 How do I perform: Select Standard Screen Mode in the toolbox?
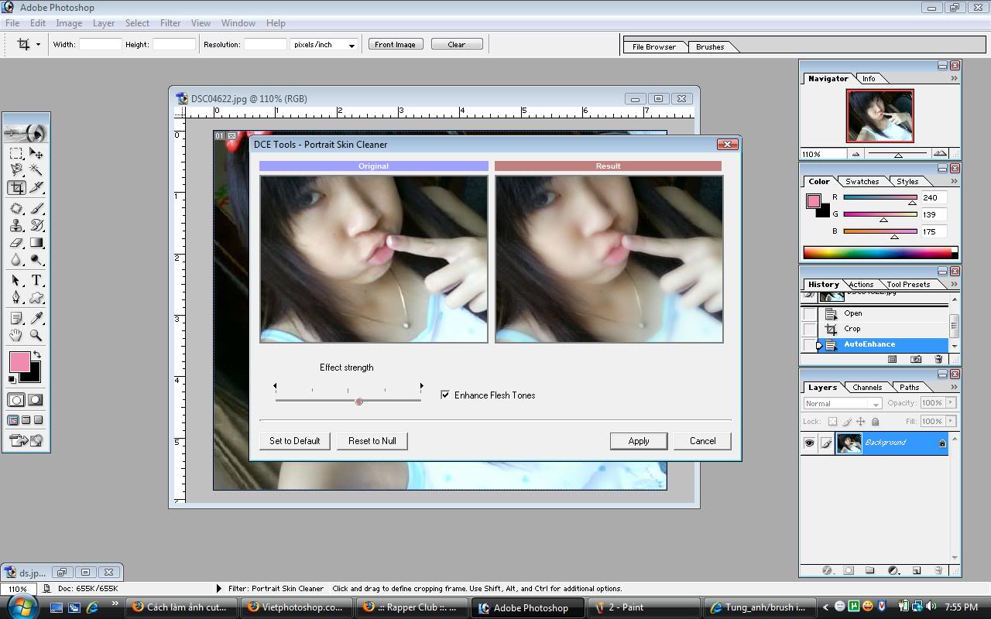tap(13, 420)
